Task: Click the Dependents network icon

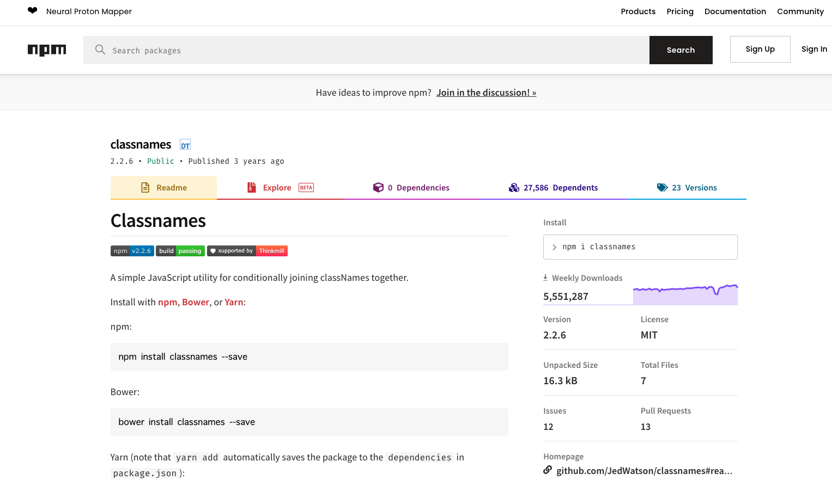Action: (x=514, y=187)
